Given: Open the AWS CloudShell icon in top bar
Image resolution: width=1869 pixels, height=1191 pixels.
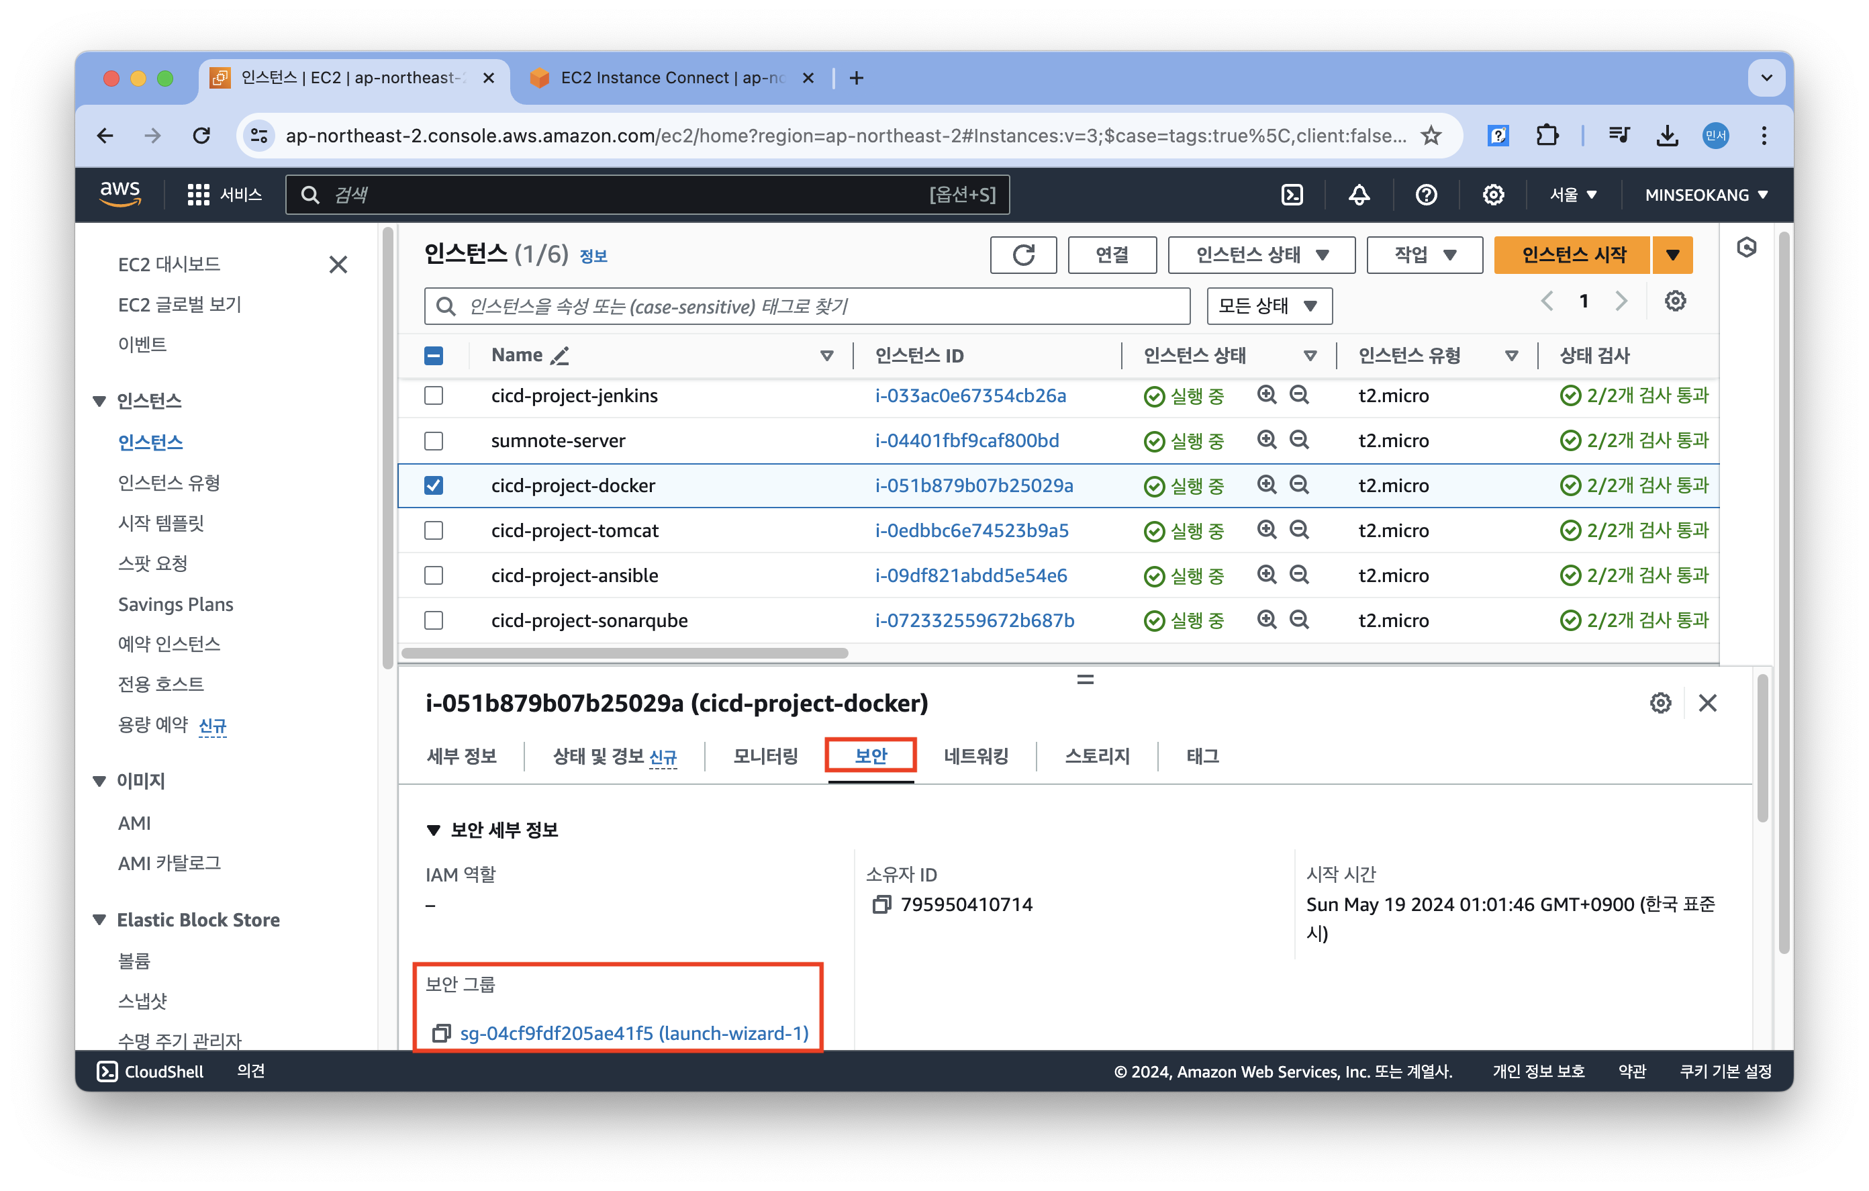Looking at the screenshot, I should 1292,195.
